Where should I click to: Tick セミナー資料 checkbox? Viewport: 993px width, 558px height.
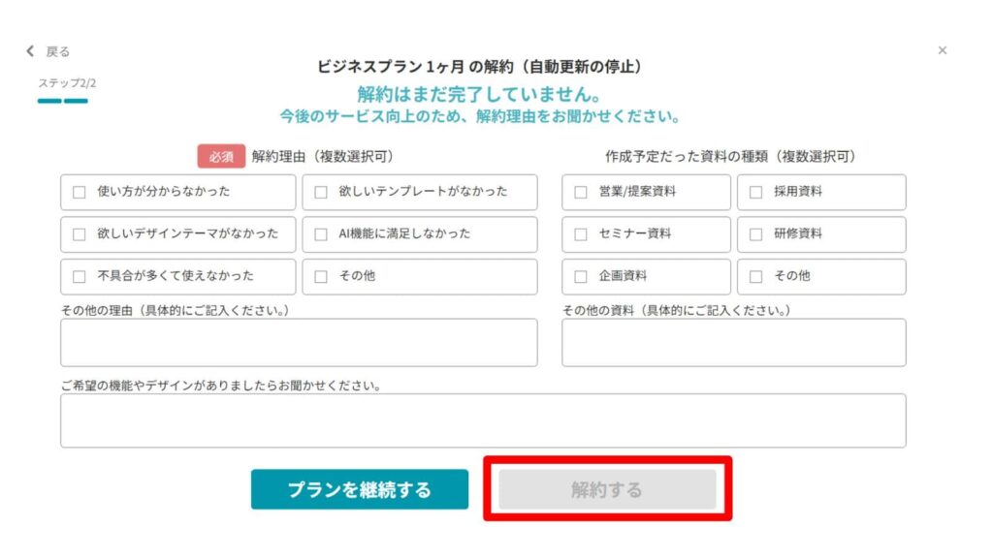[x=581, y=234]
